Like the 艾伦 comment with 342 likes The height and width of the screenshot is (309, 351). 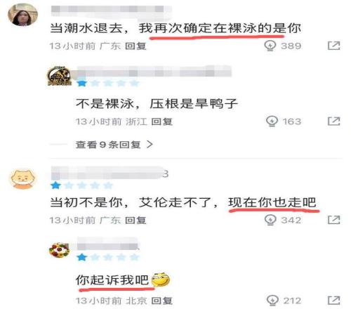(270, 220)
